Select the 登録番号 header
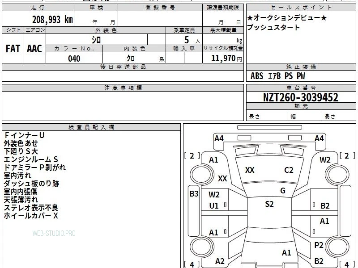The height and width of the screenshot is (268, 358). tap(160, 8)
